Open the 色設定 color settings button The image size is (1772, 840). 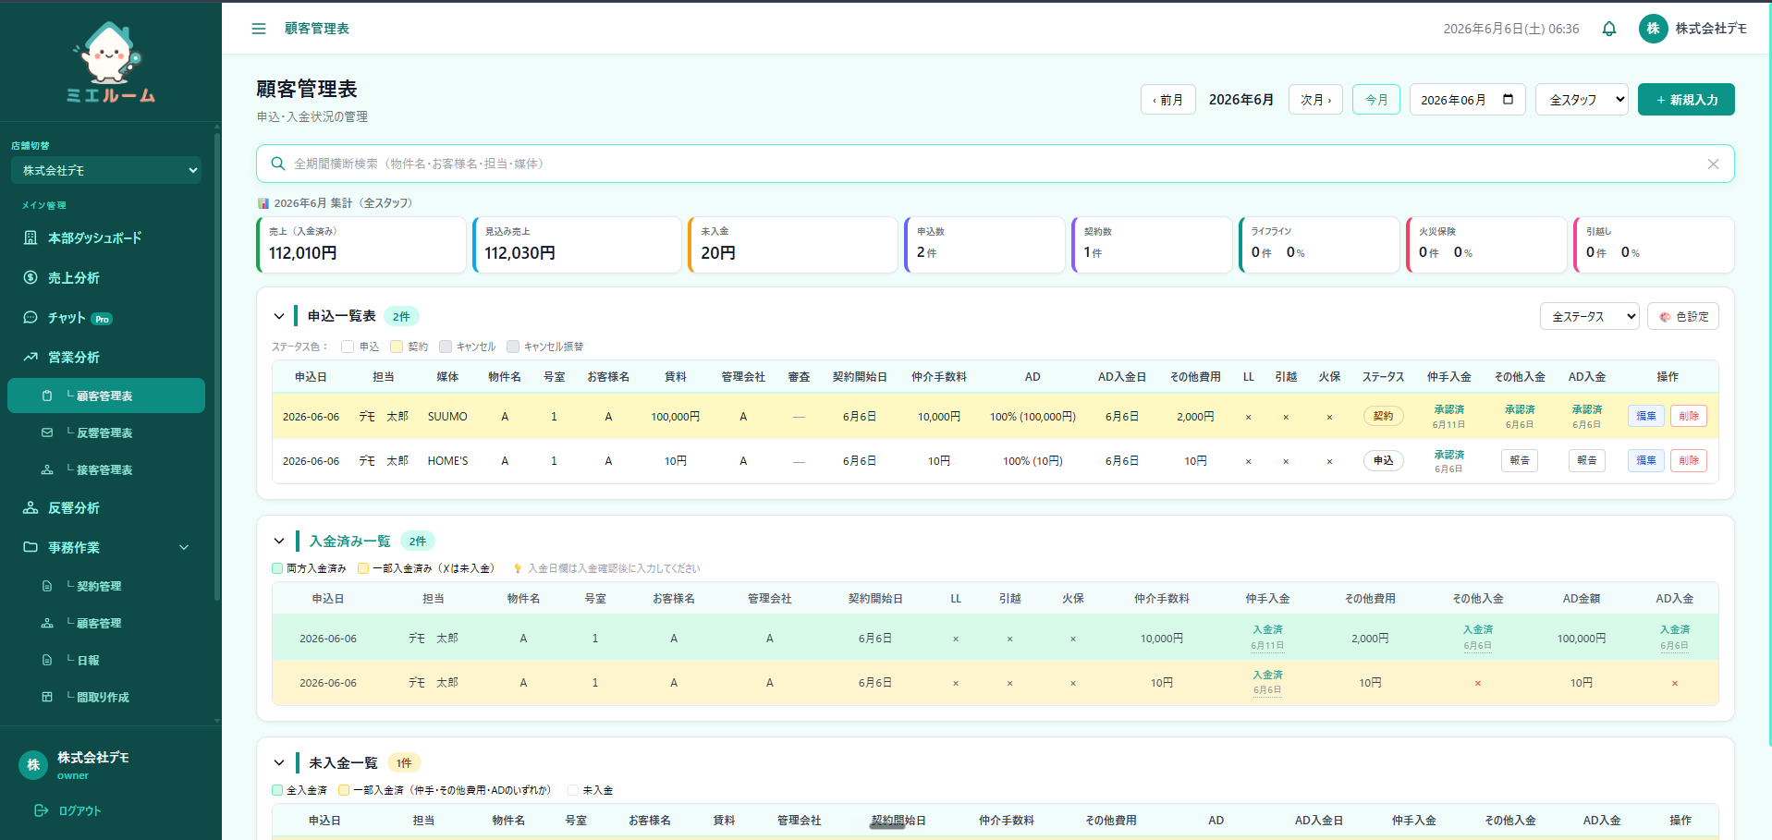point(1683,316)
